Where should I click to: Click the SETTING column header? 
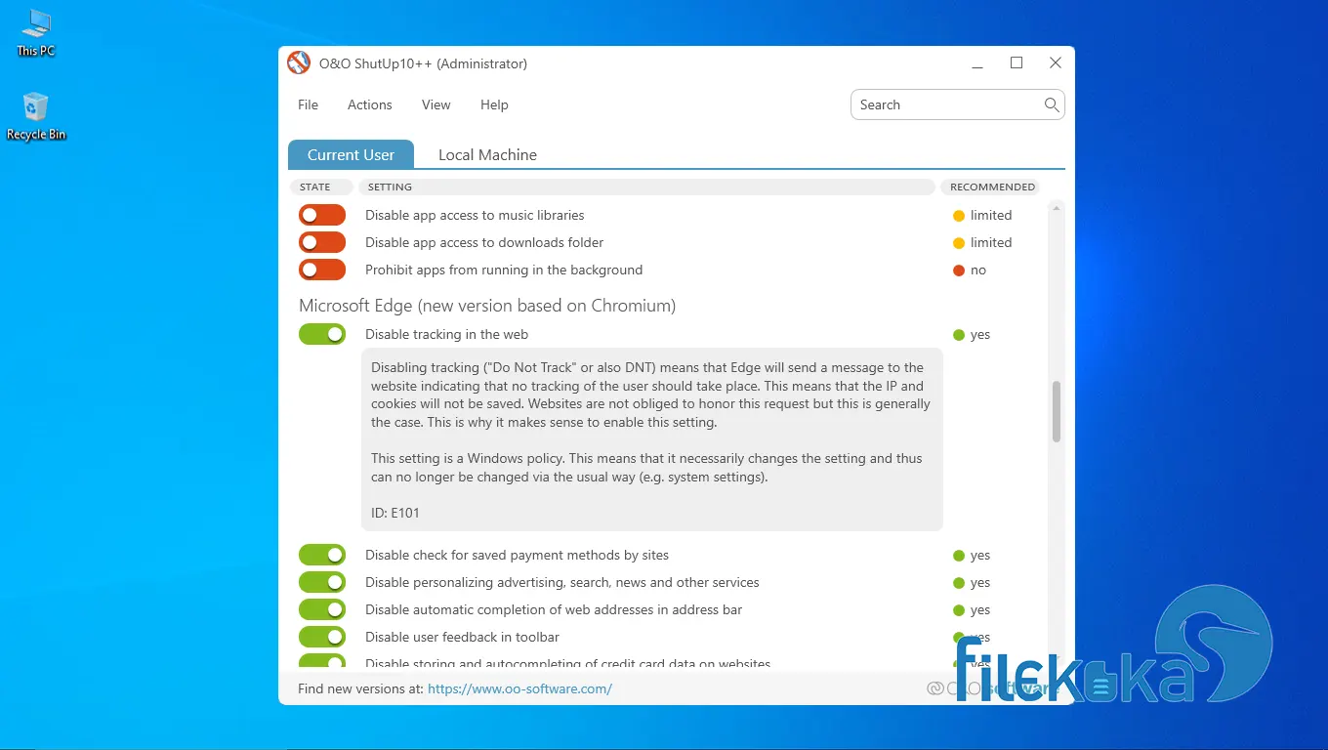[646, 187]
